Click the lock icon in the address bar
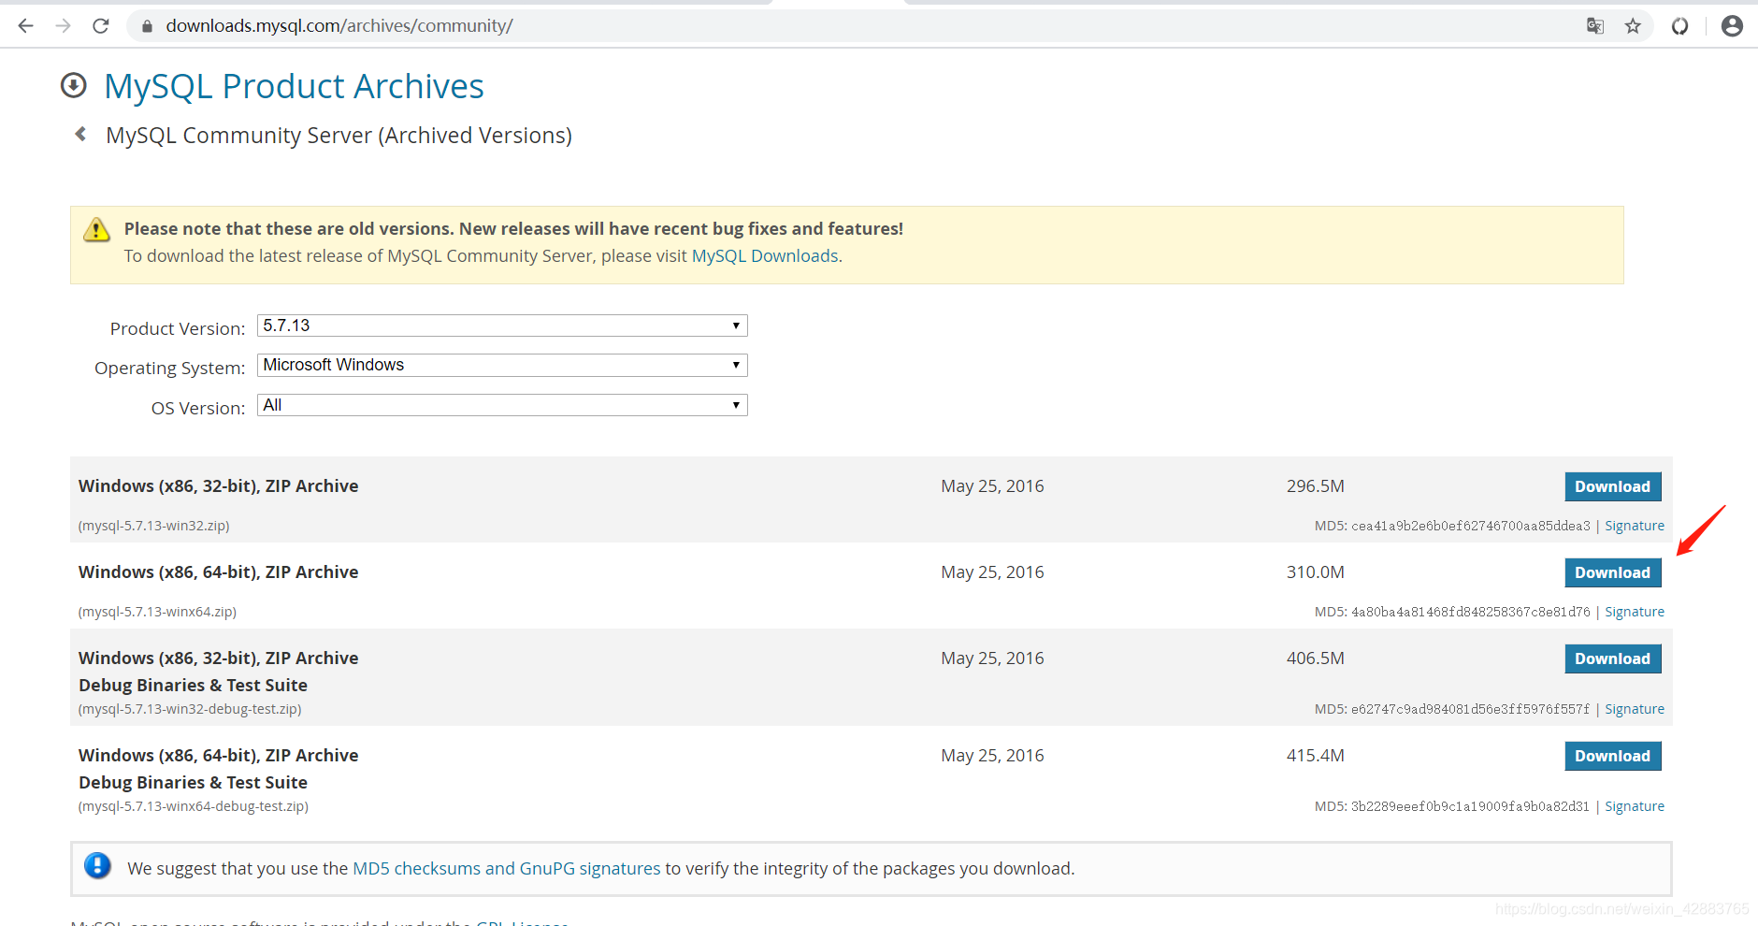 coord(147,26)
